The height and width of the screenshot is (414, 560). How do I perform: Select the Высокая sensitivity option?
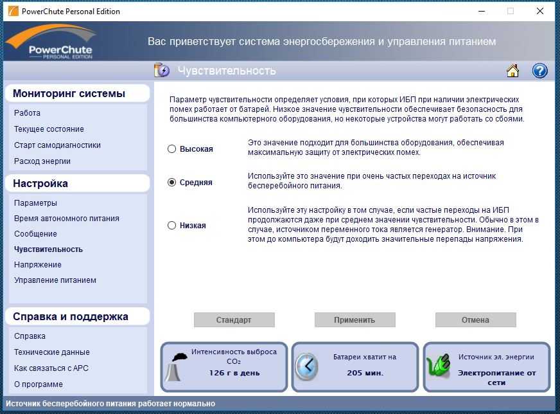(171, 149)
